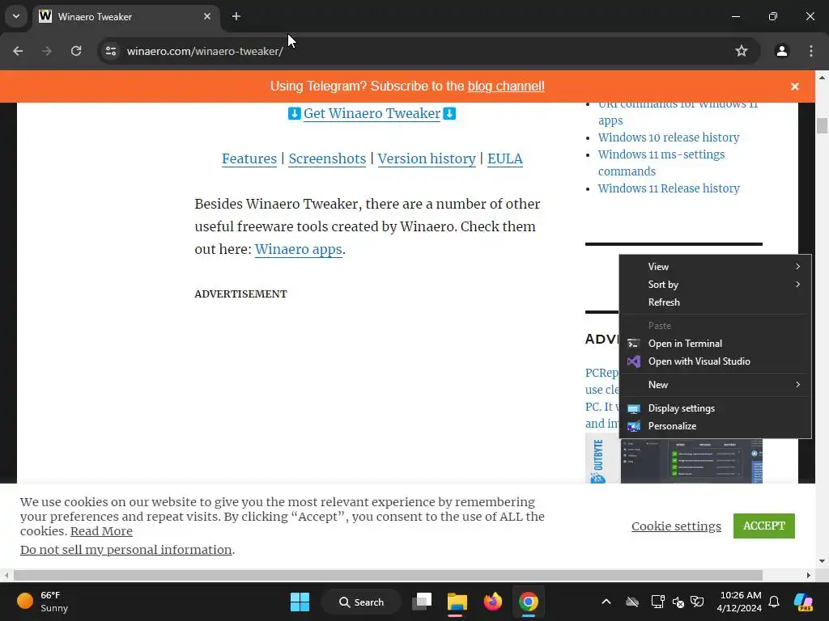This screenshot has height=621, width=829.
Task: Open the blog channel link
Action: [x=506, y=86]
